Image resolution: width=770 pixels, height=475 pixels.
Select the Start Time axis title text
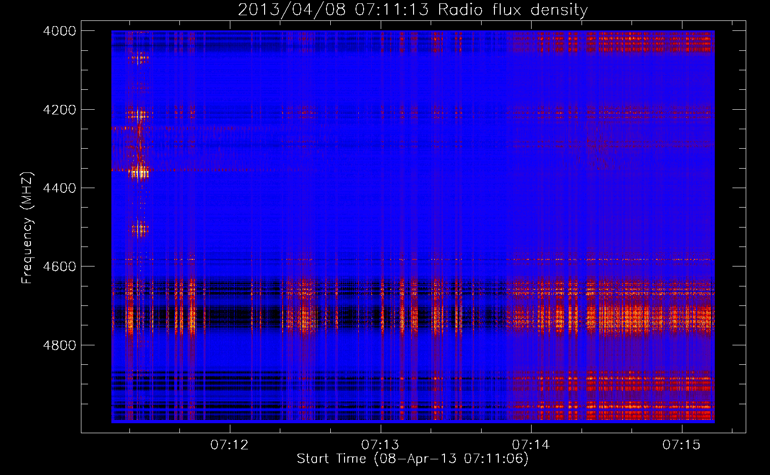[413, 459]
